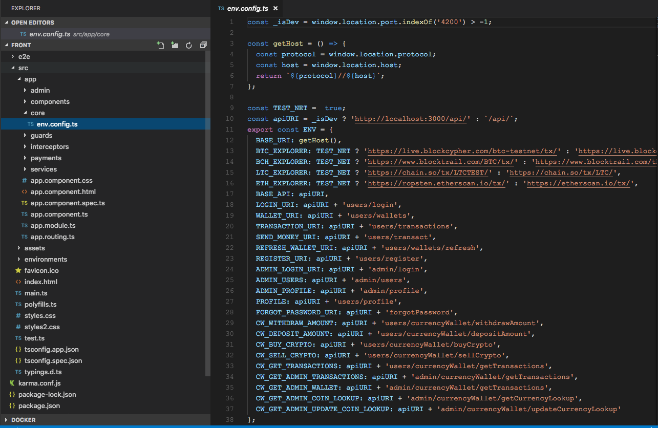The image size is (658, 428).
Task: Refresh the explorer file tree
Action: (x=189, y=45)
